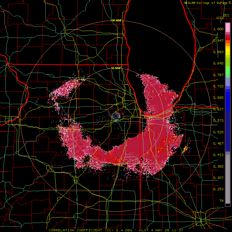Select the 0.627 scale value
232x232 pixels.
(x=218, y=109)
